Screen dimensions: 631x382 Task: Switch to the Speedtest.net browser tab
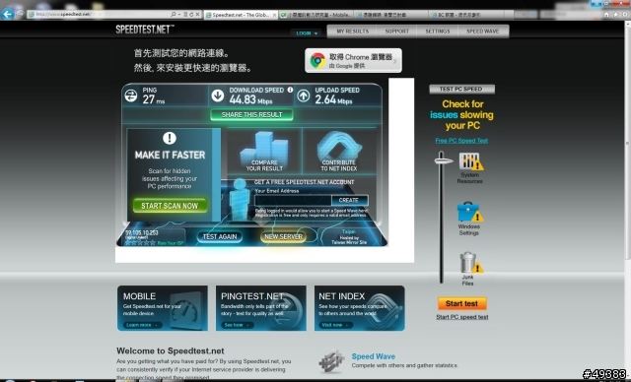click(241, 15)
